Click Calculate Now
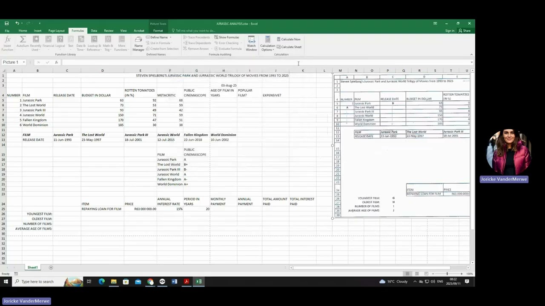The width and height of the screenshot is (545, 306). coord(289,39)
